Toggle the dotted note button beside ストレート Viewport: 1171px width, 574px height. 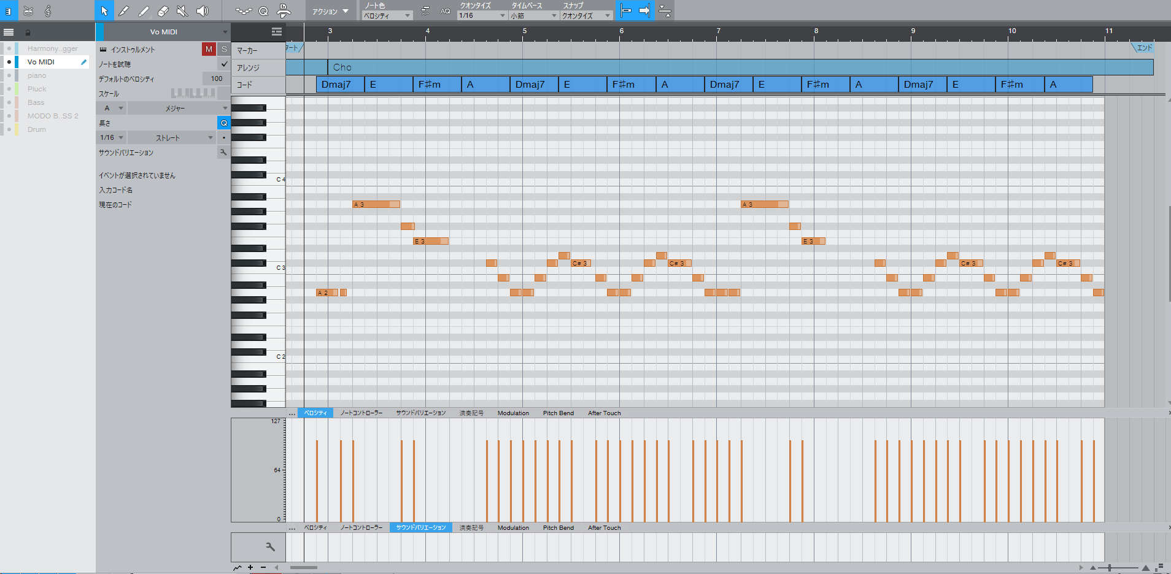(x=224, y=138)
